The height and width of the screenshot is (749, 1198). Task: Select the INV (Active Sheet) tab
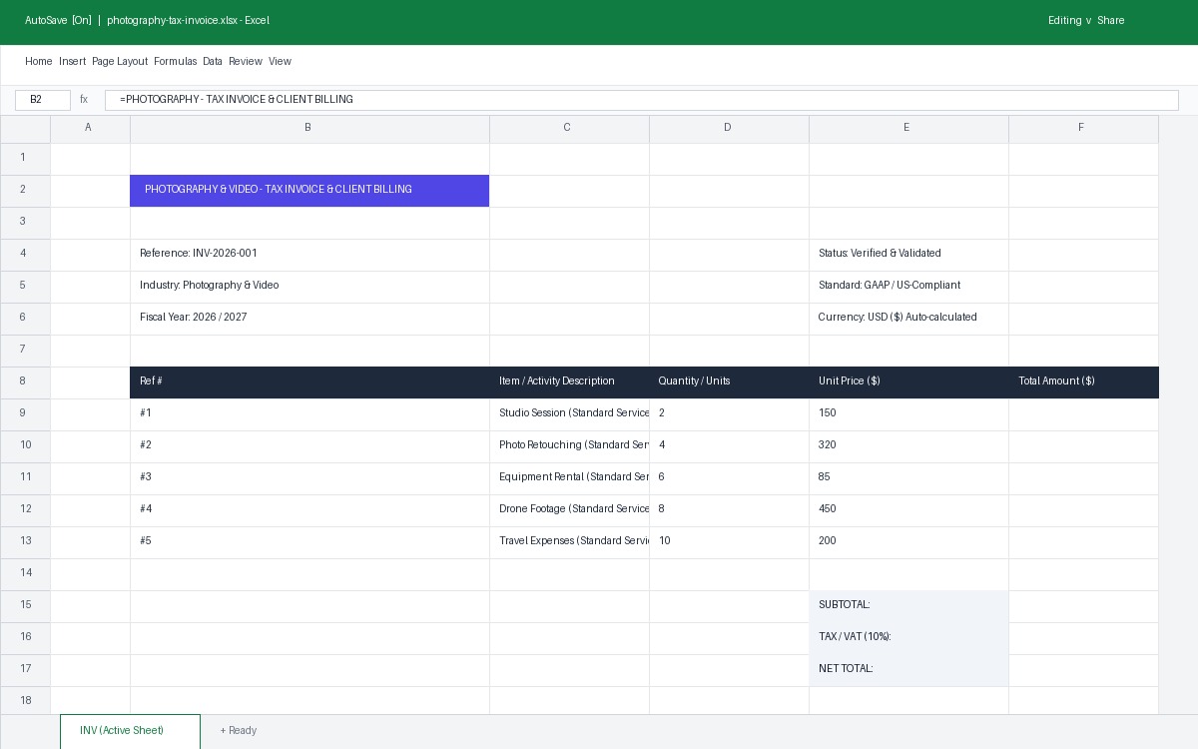click(130, 731)
